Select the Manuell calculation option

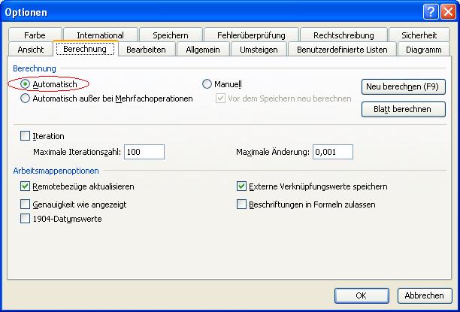[x=207, y=84]
